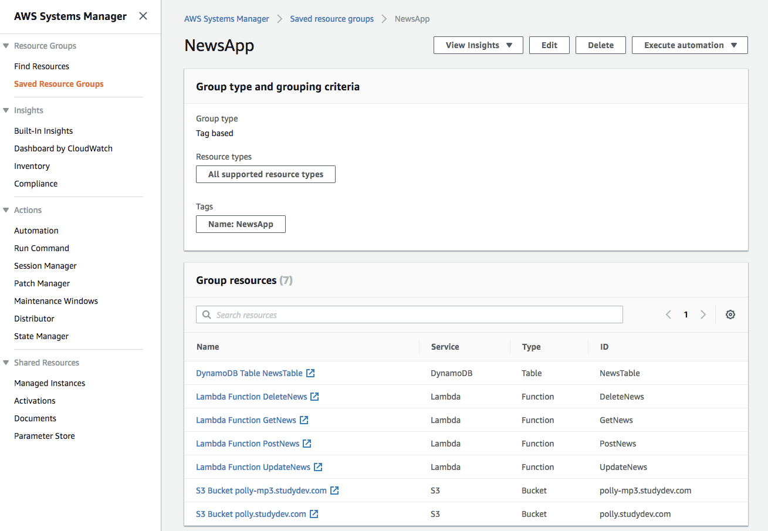The width and height of the screenshot is (768, 531).
Task: Click AWS Systems Manager breadcrumb link
Action: [x=226, y=19]
